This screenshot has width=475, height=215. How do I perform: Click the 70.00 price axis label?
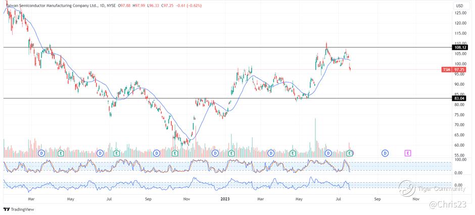(459, 125)
